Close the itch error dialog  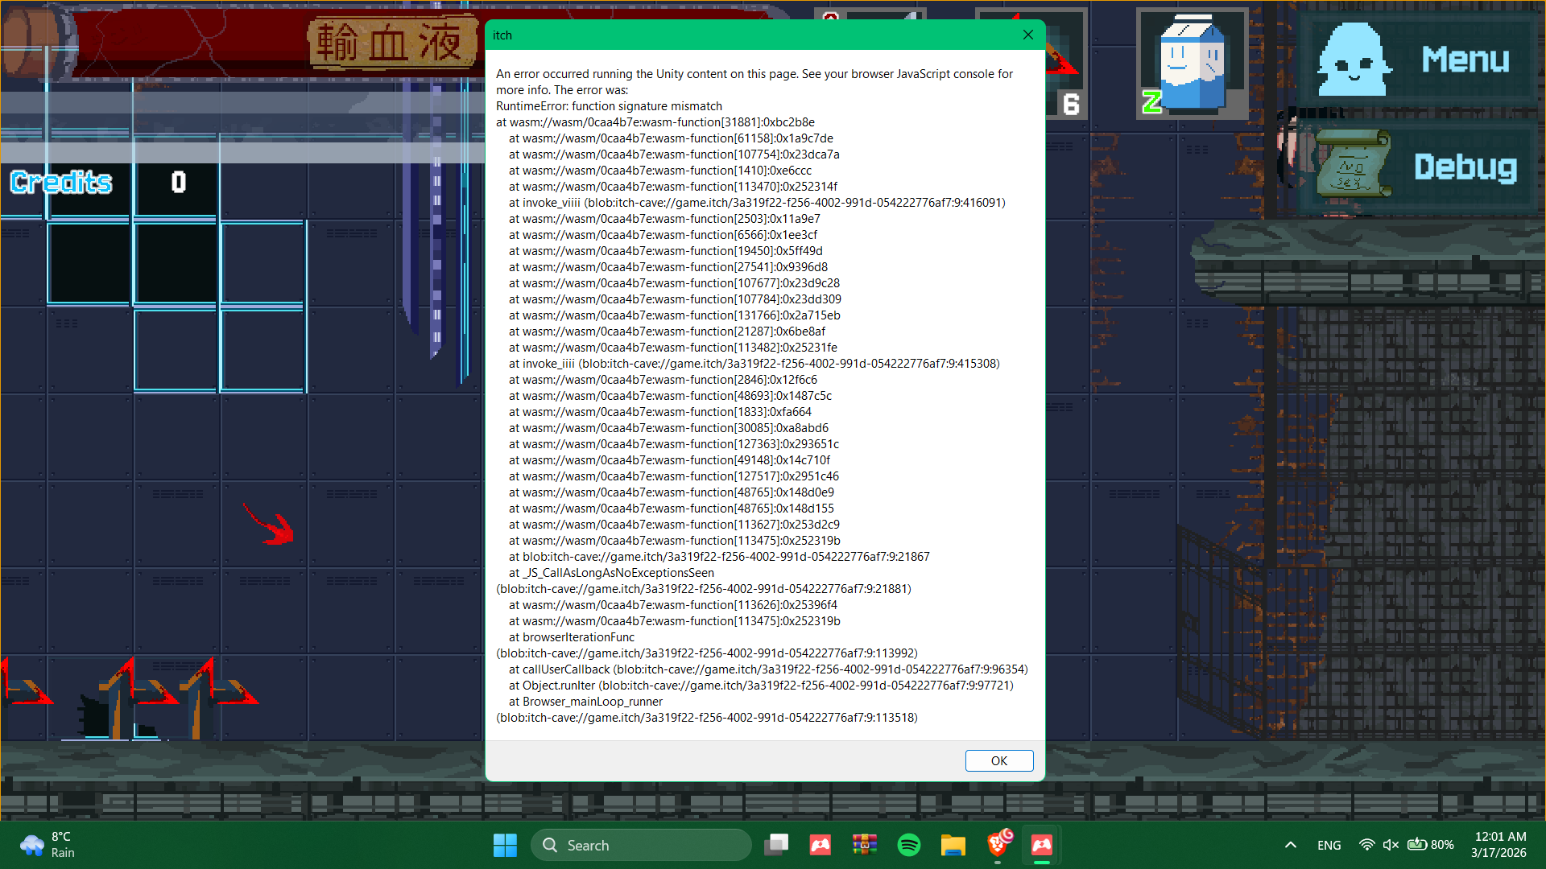pos(1027,35)
